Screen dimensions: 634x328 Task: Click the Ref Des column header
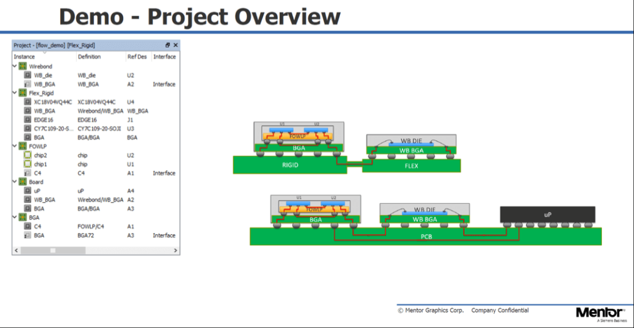pos(136,56)
